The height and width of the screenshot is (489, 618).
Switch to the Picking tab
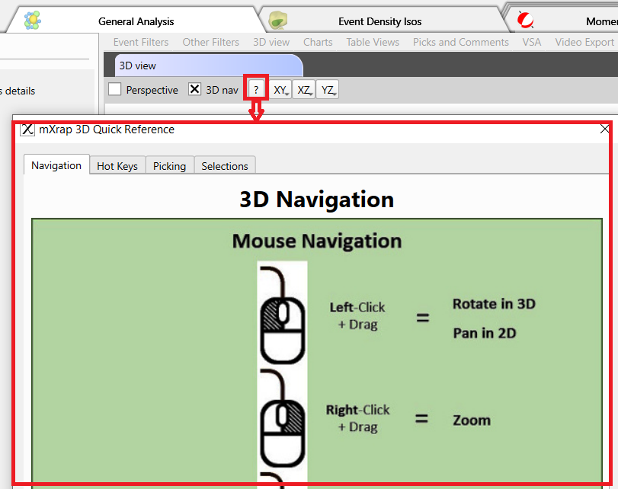pyautogui.click(x=169, y=166)
